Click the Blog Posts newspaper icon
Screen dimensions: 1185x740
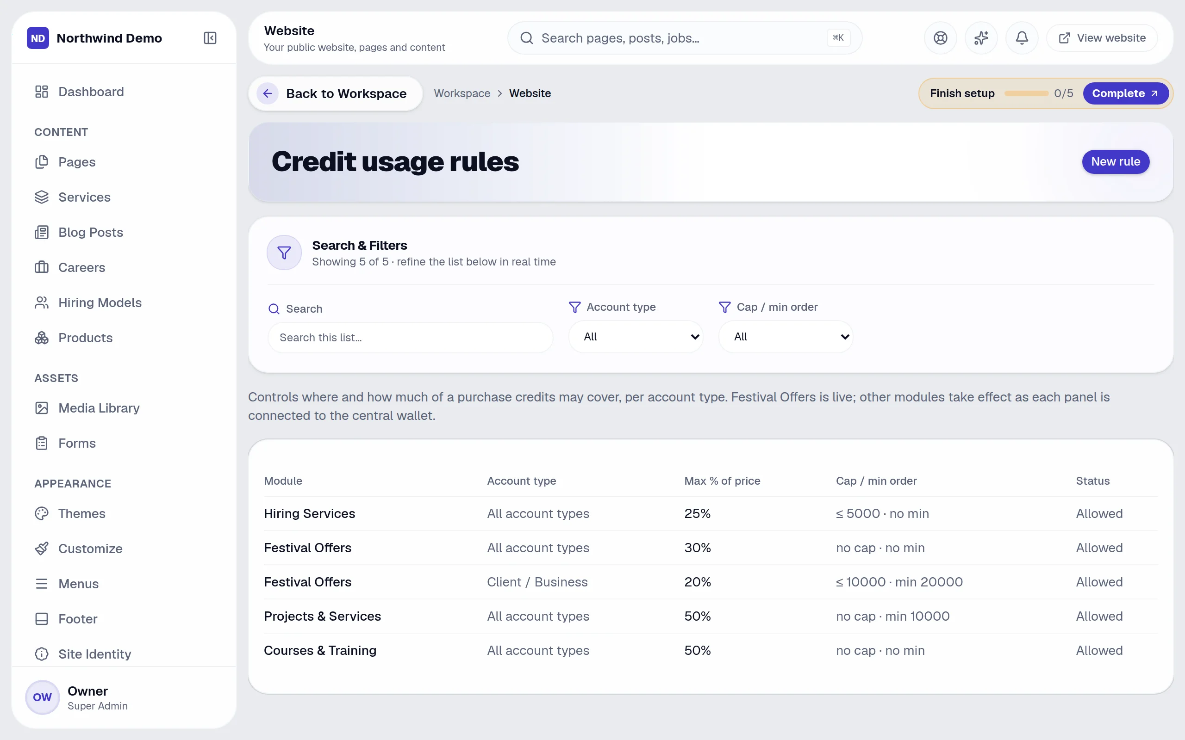point(42,233)
